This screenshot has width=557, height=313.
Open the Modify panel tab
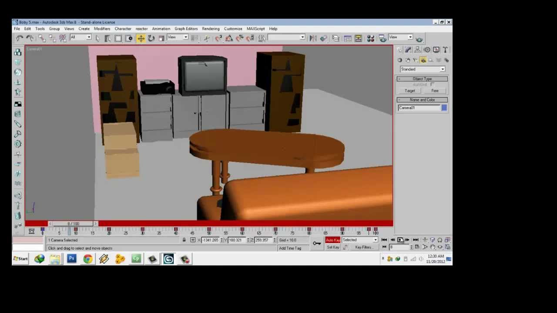tap(408, 50)
